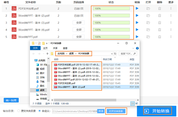Open three-dot menu for Word转PPT.pdf row 5
Screen dimensions: 178x117
point(171,37)
